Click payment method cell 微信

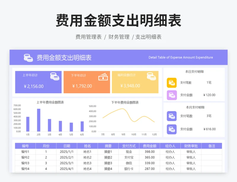[x=129, y=163]
